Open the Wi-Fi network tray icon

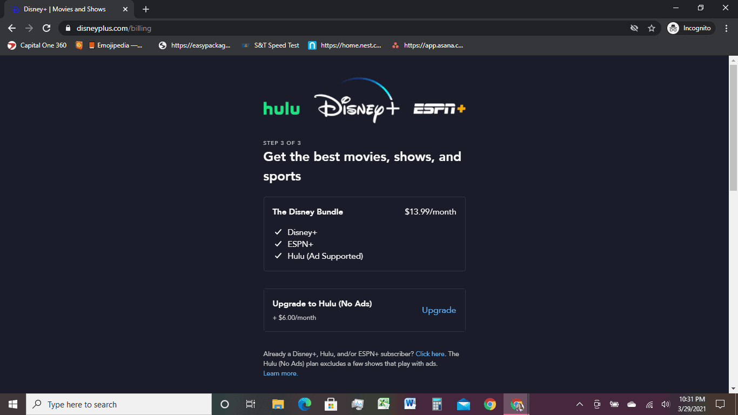(649, 404)
